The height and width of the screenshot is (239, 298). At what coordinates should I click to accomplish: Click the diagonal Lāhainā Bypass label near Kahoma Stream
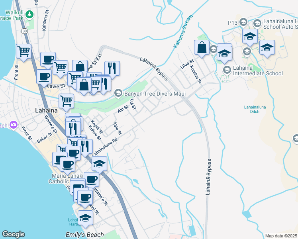[x=154, y=69]
